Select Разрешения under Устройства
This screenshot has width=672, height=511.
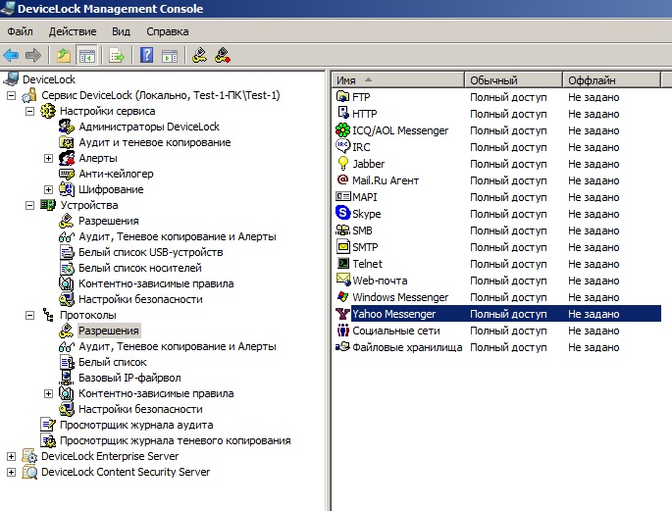point(109,221)
